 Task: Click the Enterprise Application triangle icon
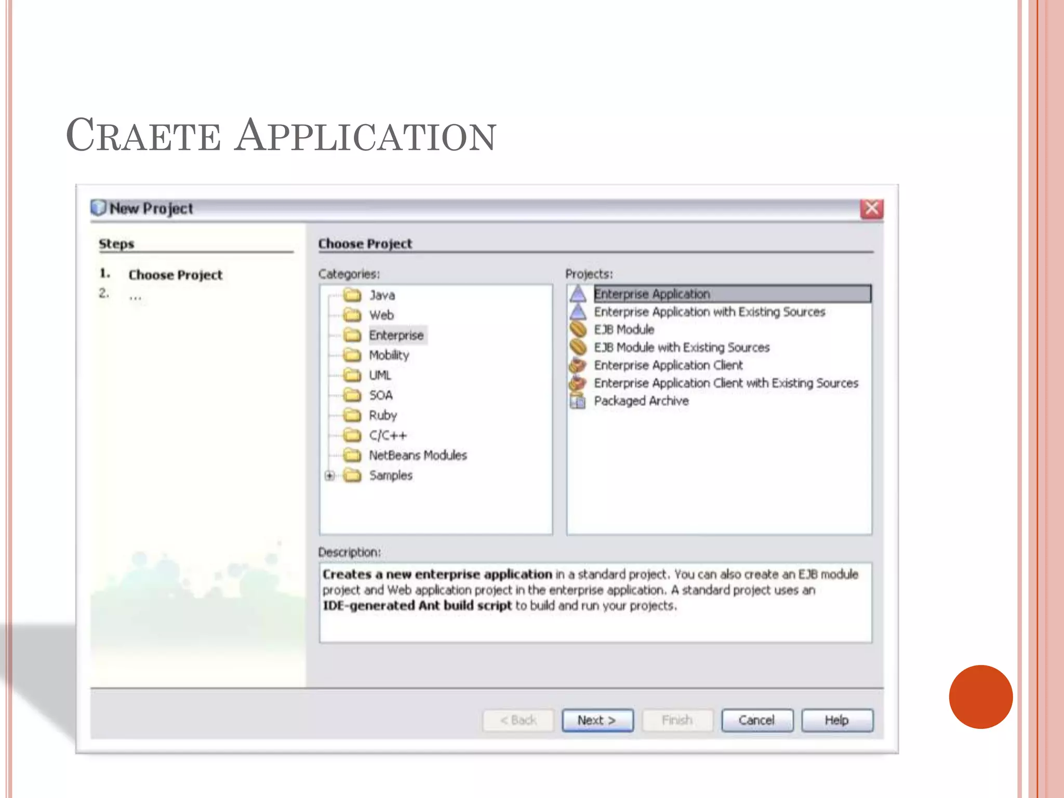coord(578,294)
